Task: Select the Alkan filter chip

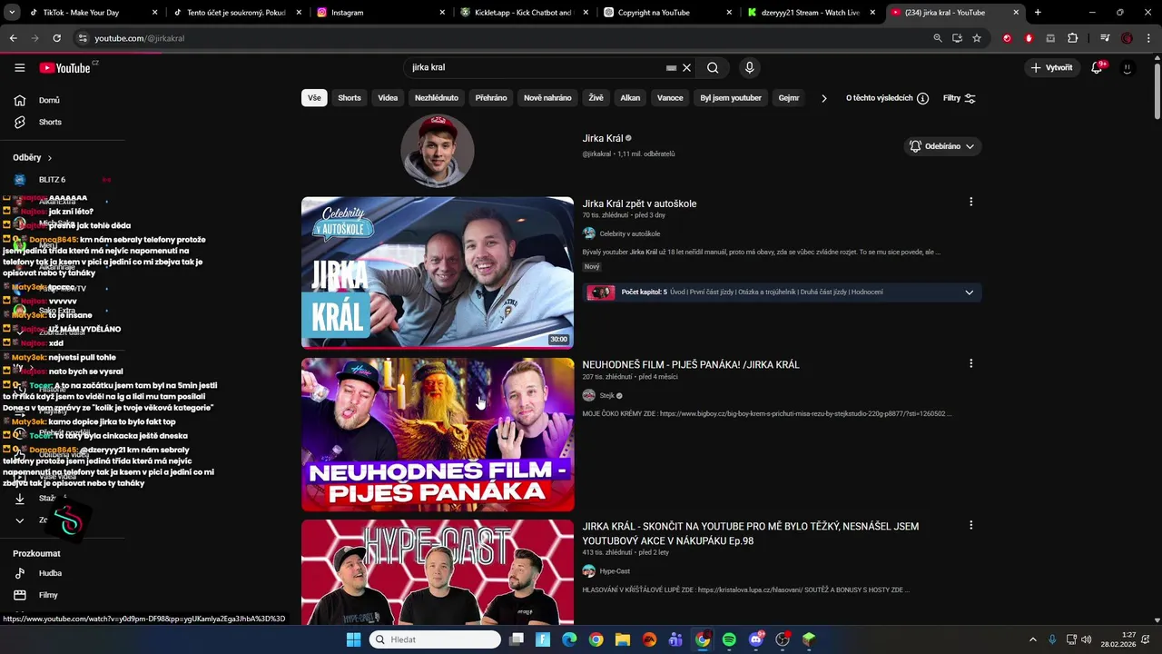Action: [630, 98]
